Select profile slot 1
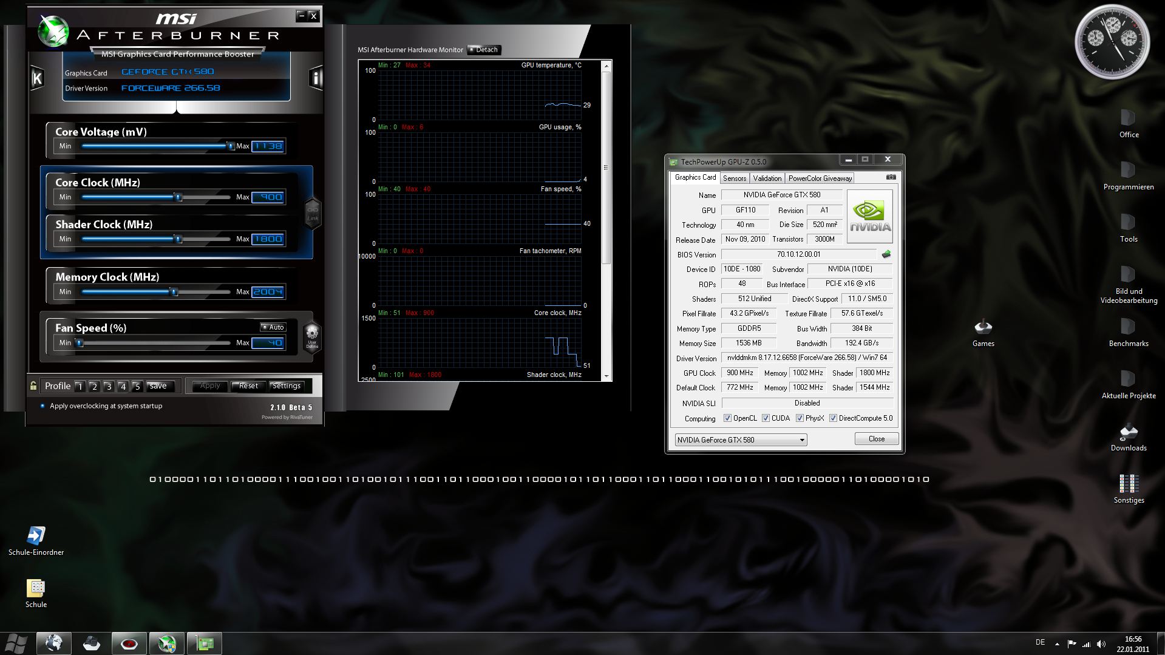 click(80, 386)
